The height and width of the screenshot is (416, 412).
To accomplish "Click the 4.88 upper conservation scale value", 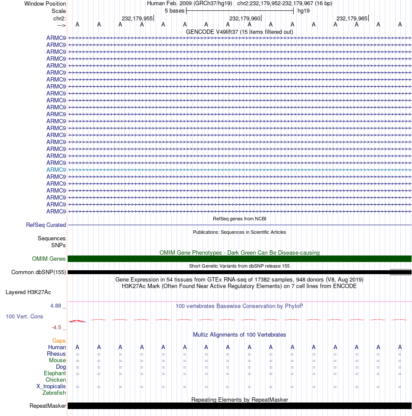I will pyautogui.click(x=56, y=306).
